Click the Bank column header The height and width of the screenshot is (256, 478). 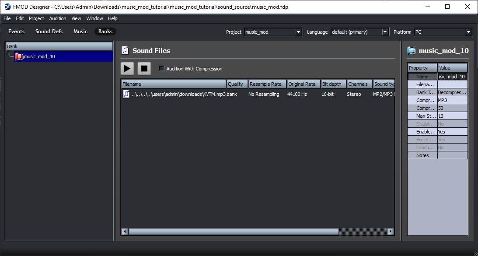pyautogui.click(x=59, y=46)
